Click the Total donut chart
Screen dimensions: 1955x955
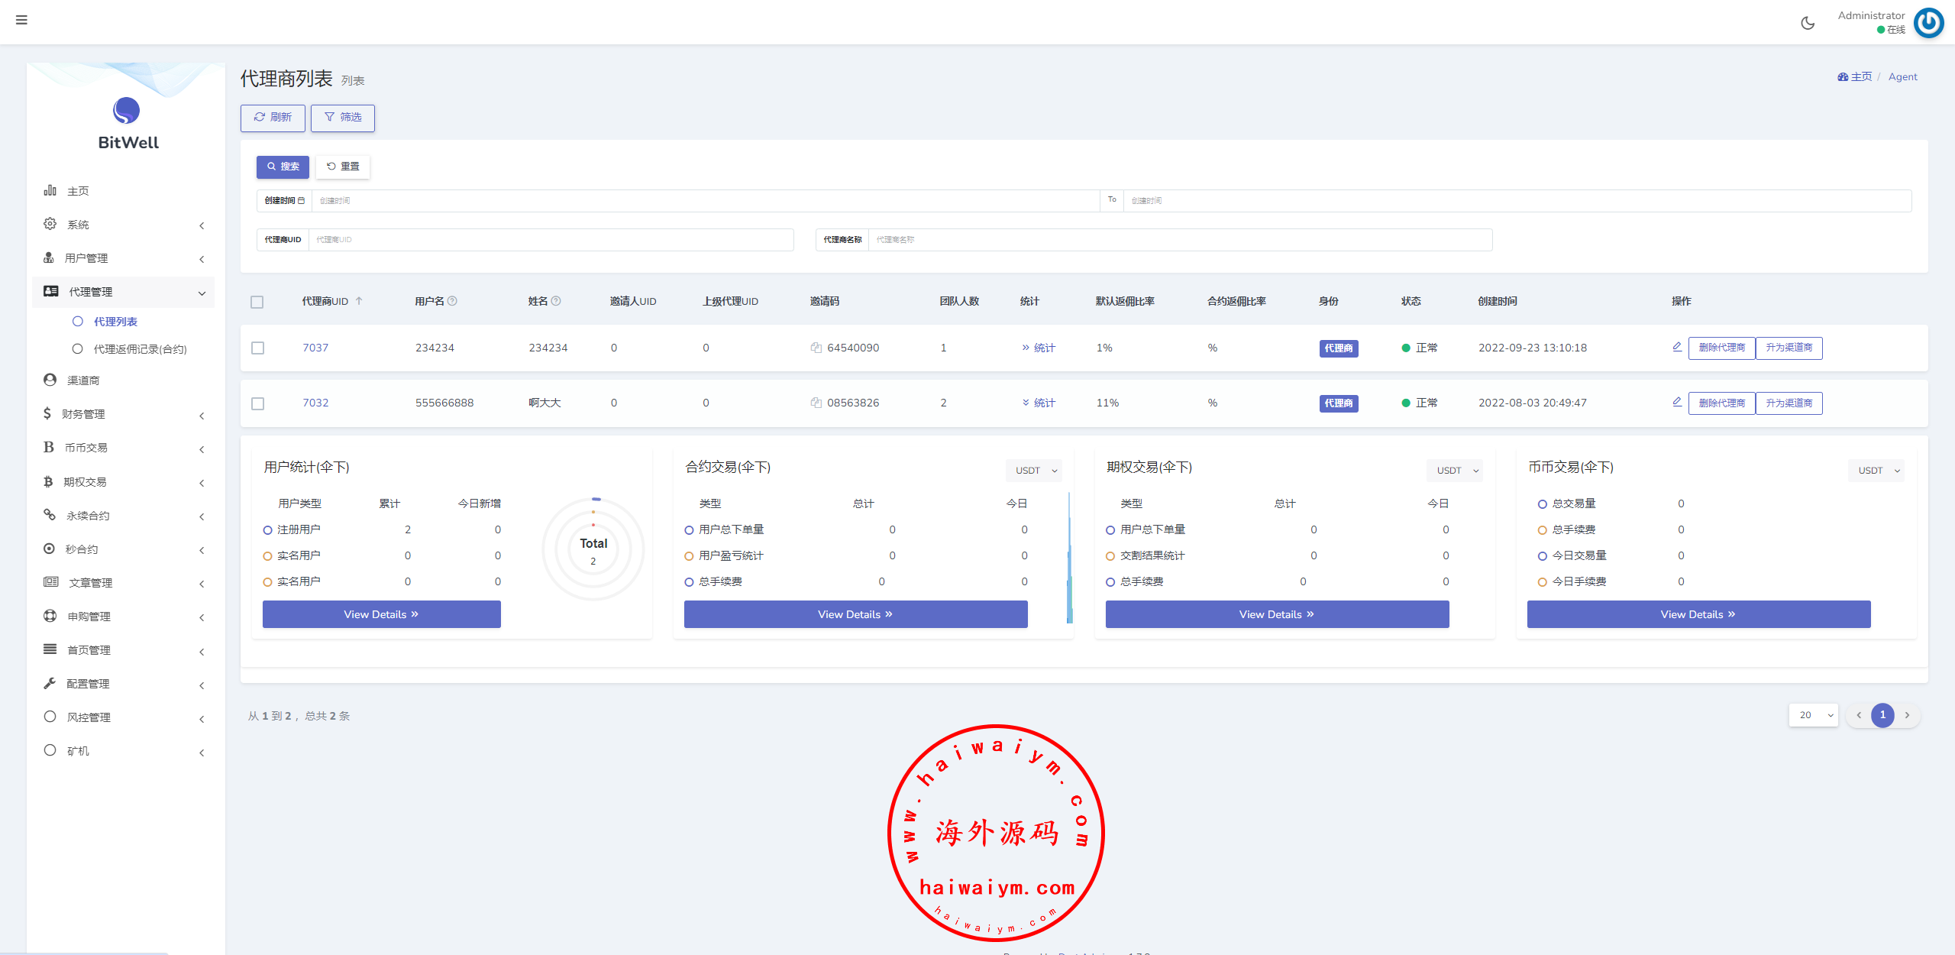(x=593, y=549)
